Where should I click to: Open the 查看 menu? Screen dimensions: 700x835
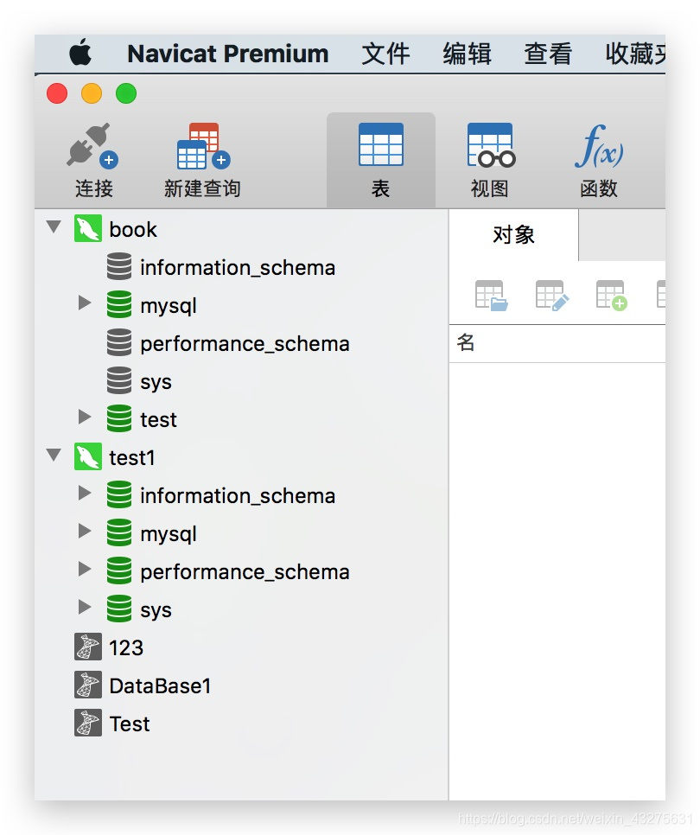(x=547, y=54)
